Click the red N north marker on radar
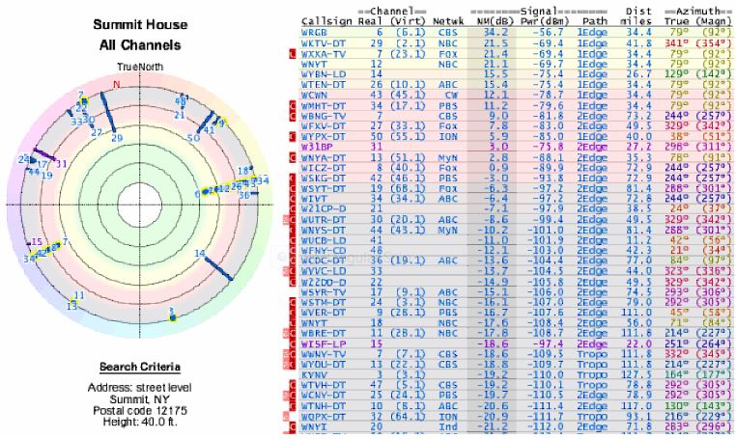 click(116, 85)
